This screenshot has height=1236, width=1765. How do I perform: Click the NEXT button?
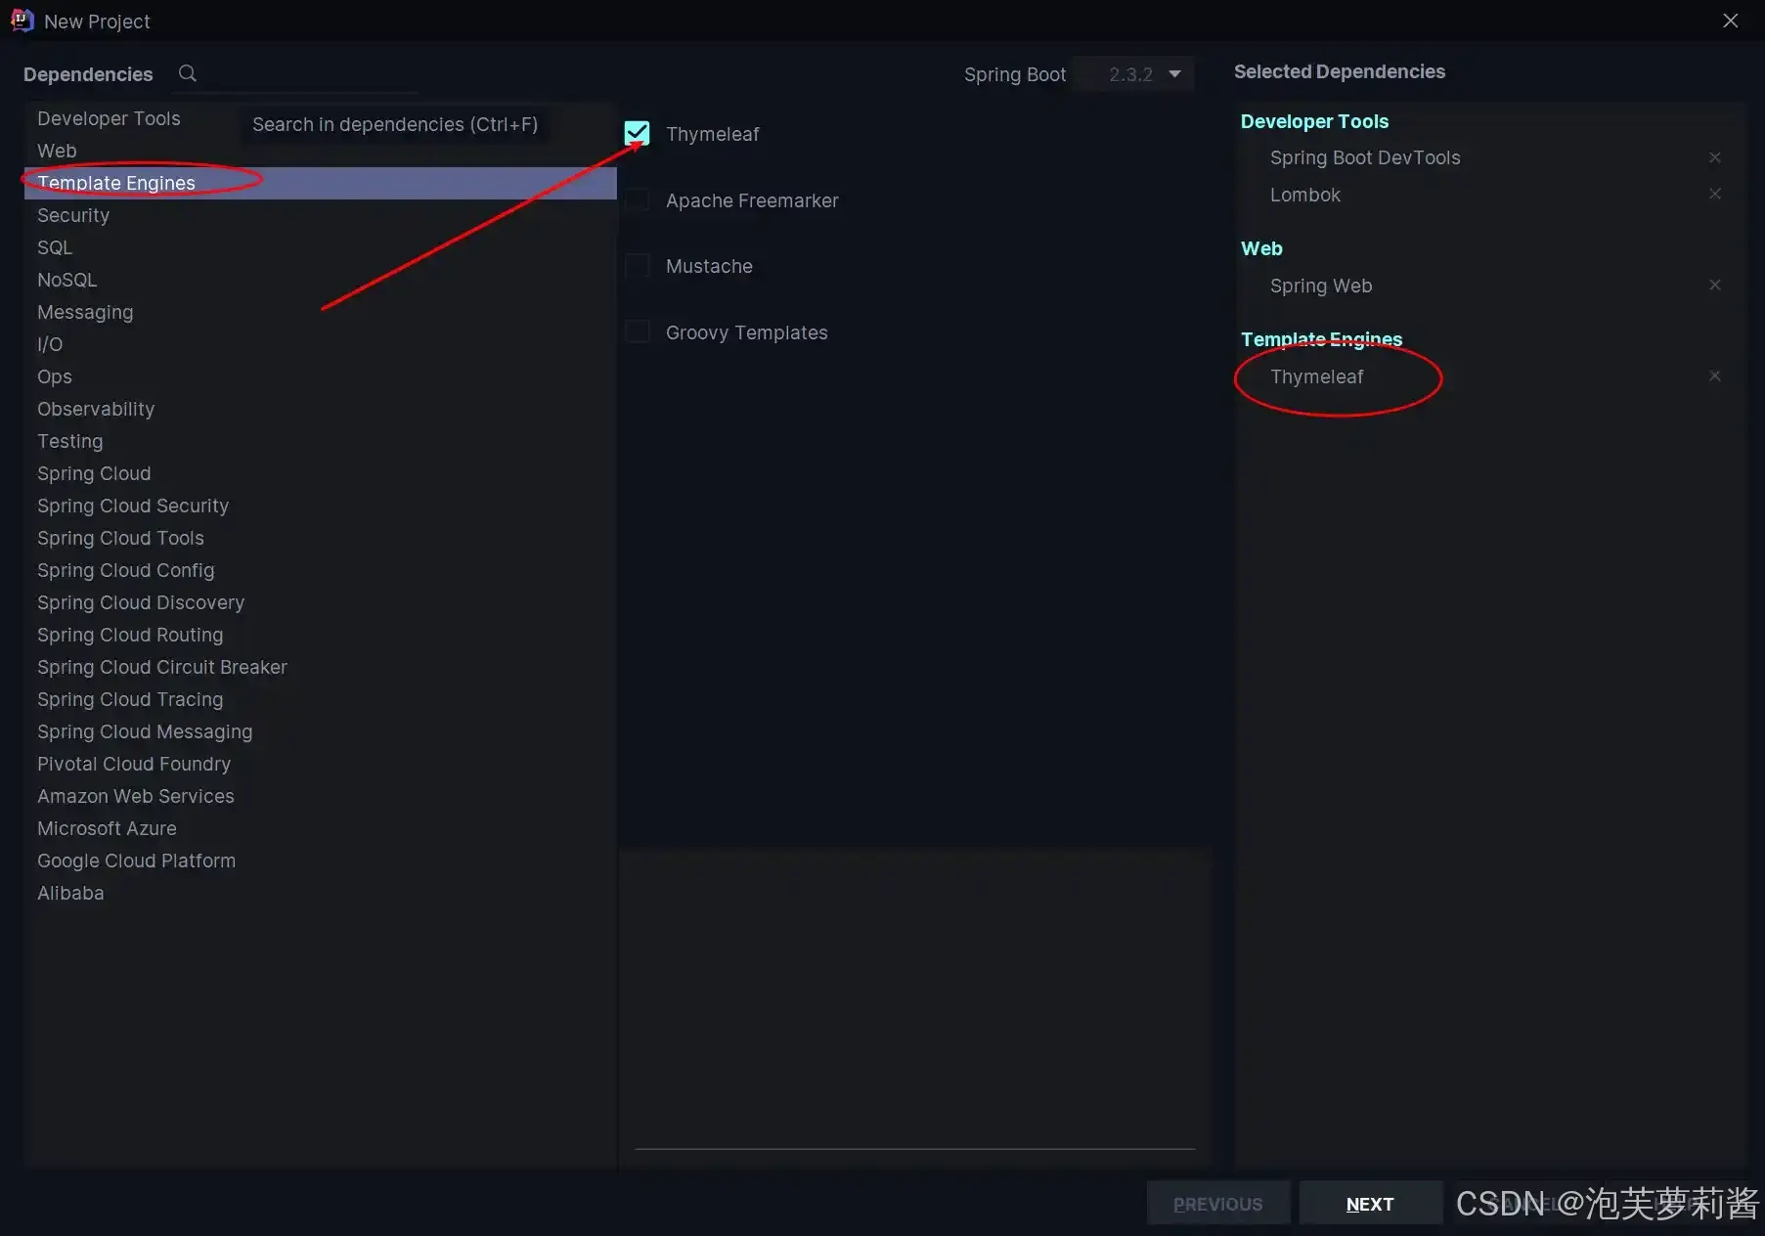click(x=1370, y=1204)
